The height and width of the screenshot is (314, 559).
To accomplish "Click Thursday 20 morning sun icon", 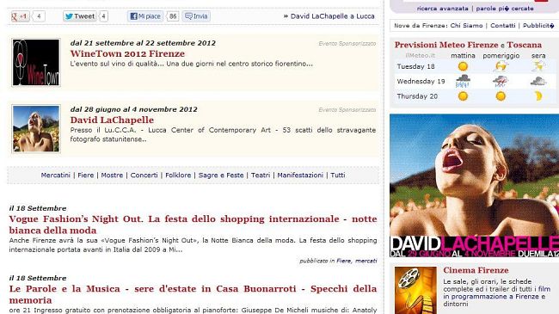I will point(463,96).
